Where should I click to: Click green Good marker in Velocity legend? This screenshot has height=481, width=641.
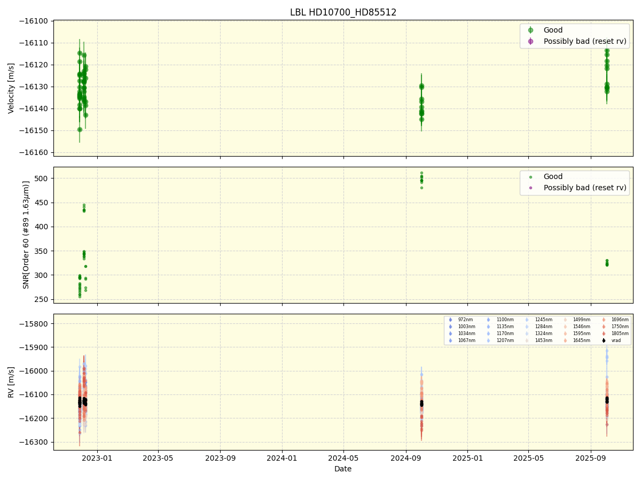coord(530,30)
